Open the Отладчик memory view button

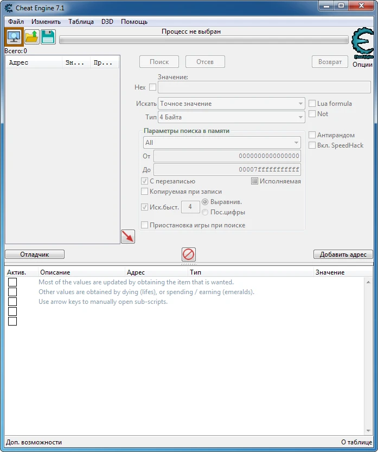(x=35, y=254)
